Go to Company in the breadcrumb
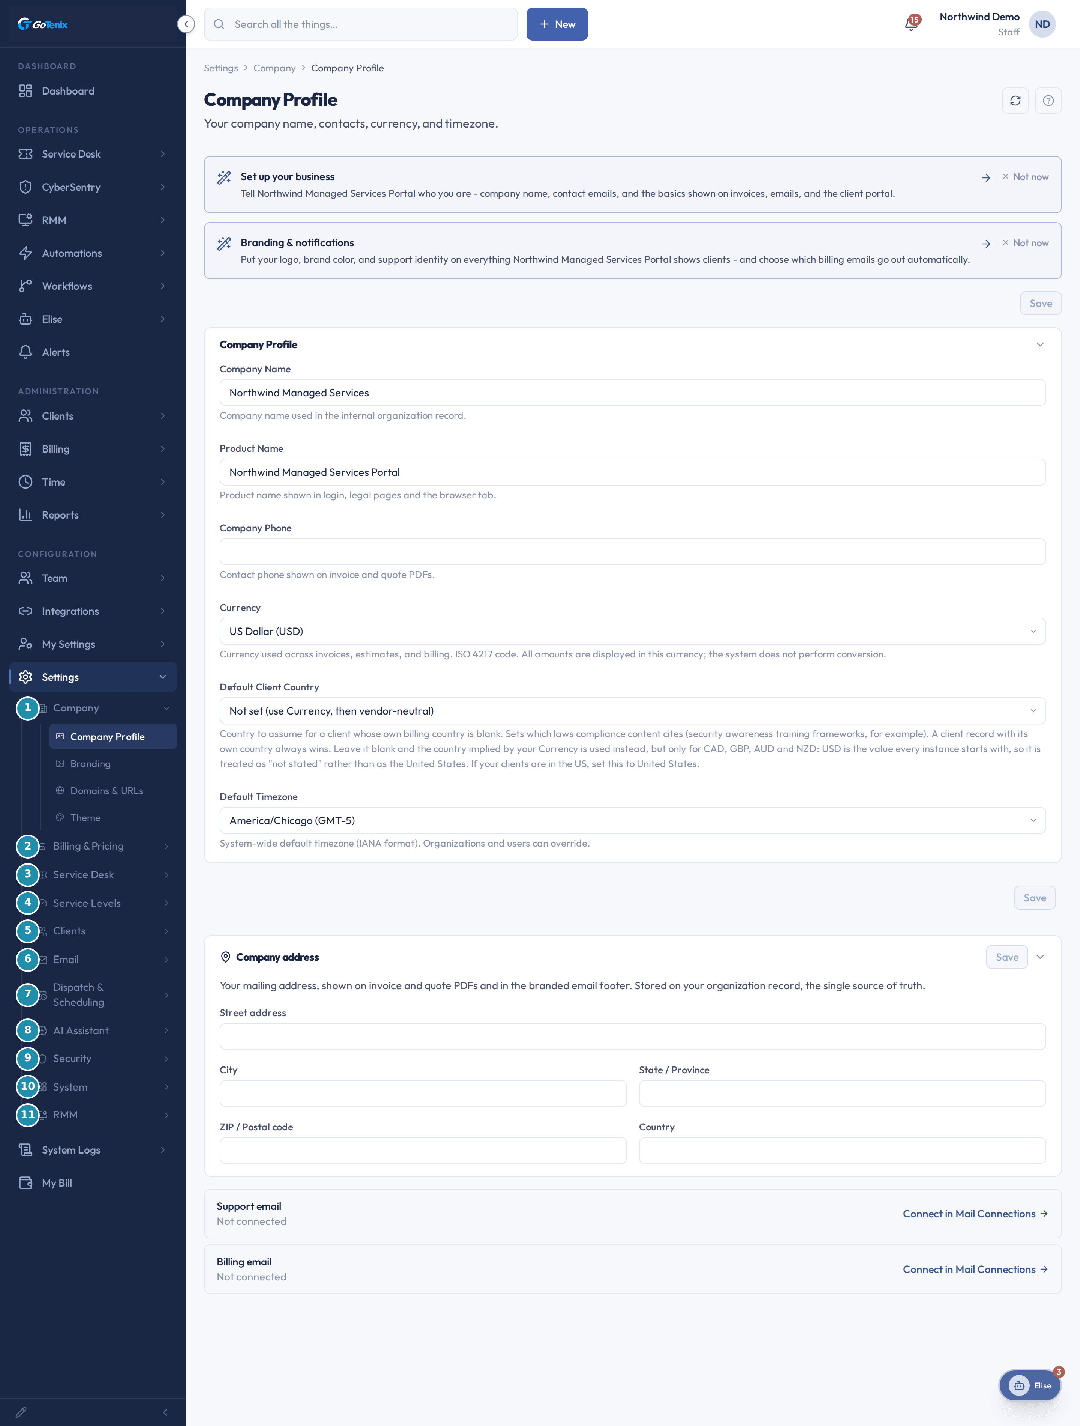The width and height of the screenshot is (1080, 1426). click(x=274, y=68)
